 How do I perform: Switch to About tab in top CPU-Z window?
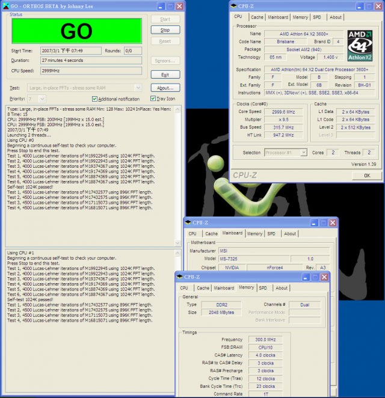(x=336, y=17)
